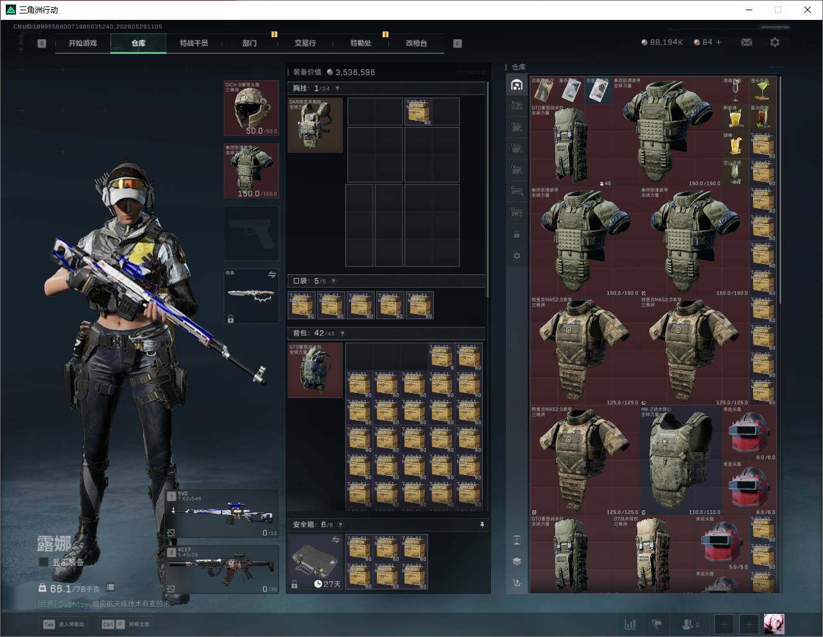Open the settings gear in the top bar
The width and height of the screenshot is (823, 637).
point(775,42)
